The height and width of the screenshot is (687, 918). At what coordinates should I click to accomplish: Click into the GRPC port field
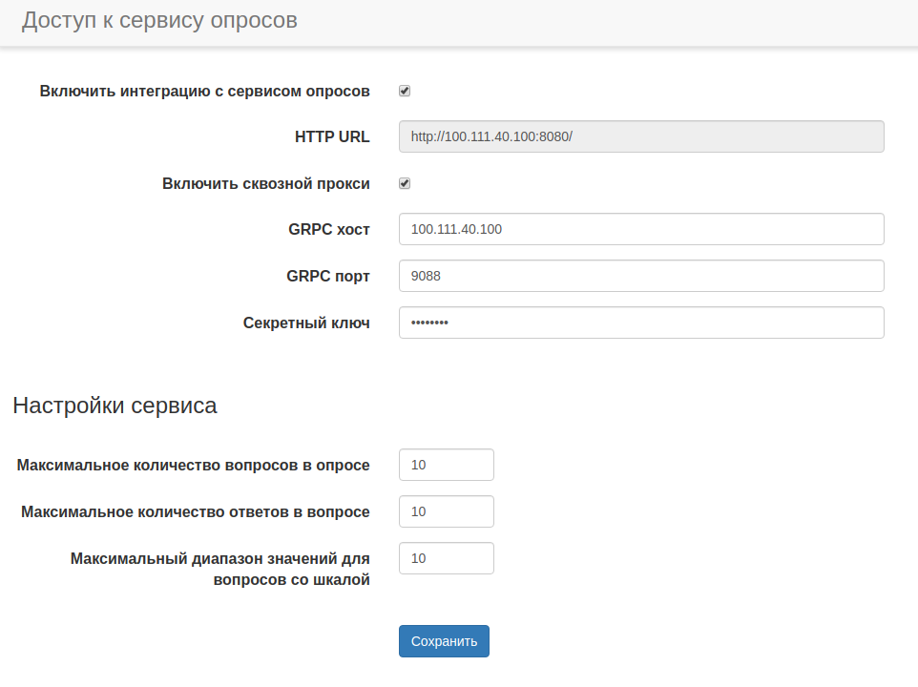641,276
